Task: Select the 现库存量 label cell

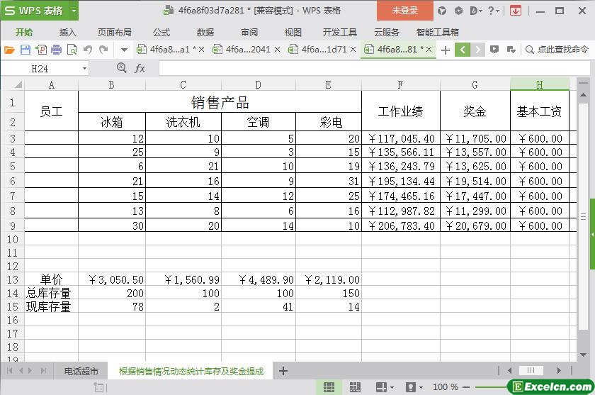Action: pyautogui.click(x=51, y=306)
